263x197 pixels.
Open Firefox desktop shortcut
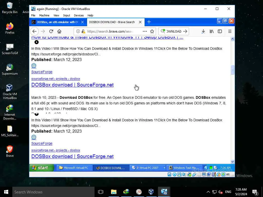coord(10,28)
